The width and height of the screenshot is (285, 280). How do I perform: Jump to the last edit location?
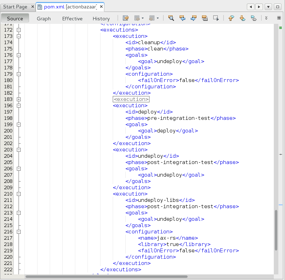pyautogui.click(x=125, y=18)
